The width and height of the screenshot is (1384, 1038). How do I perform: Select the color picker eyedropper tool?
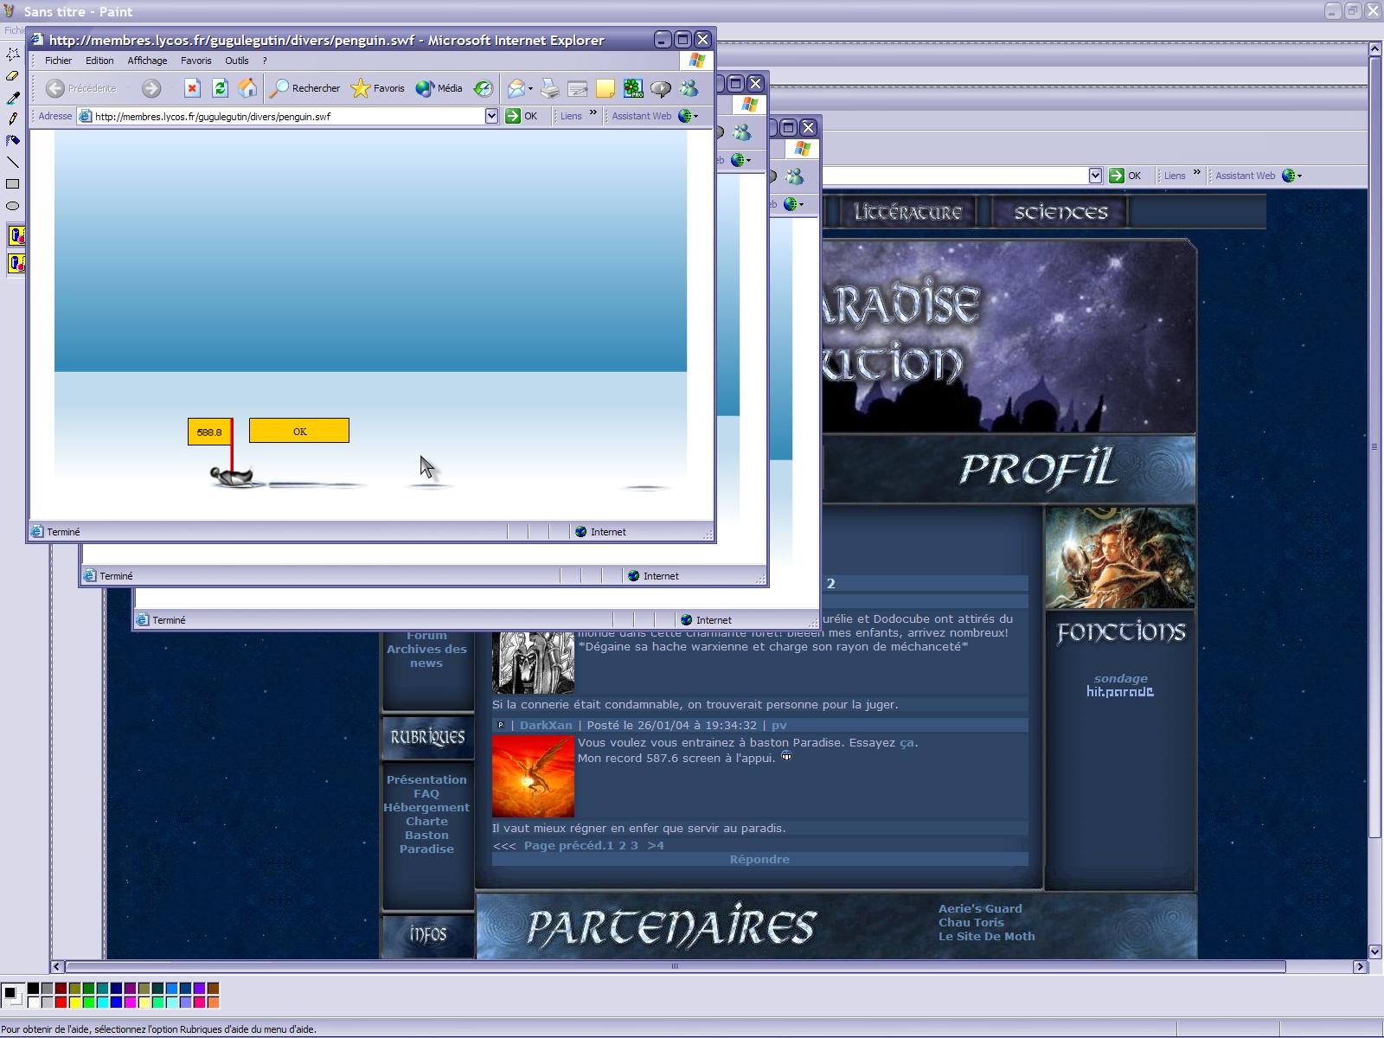pyautogui.click(x=13, y=97)
